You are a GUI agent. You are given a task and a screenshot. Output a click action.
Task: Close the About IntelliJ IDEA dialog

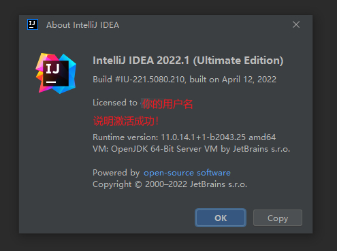pos(296,24)
